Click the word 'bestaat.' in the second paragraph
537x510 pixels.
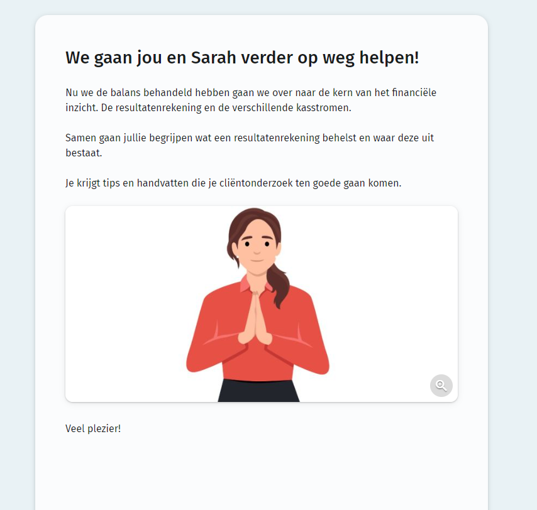click(84, 153)
